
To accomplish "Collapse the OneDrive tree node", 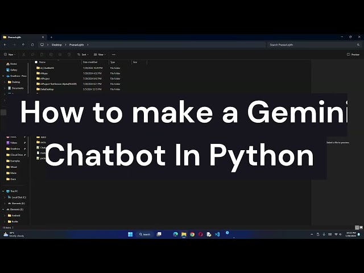I will click(x=3, y=76).
